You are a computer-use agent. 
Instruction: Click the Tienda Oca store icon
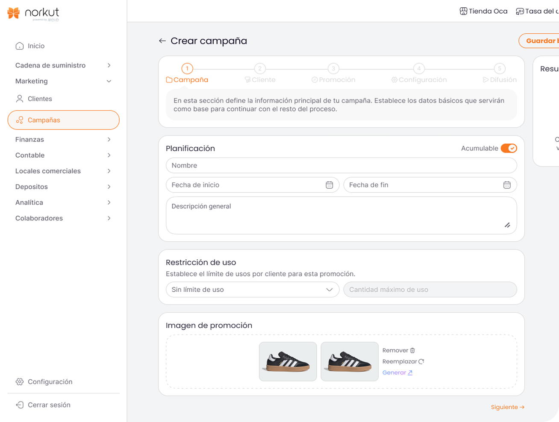[463, 11]
